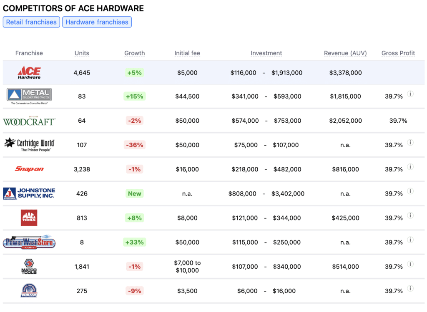The width and height of the screenshot is (427, 312).
Task: Click the $3,378,000 revenue value
Action: point(345,72)
